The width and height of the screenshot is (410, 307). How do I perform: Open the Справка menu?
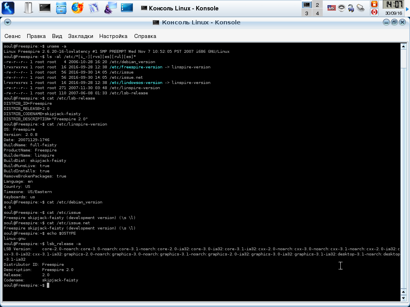[145, 36]
